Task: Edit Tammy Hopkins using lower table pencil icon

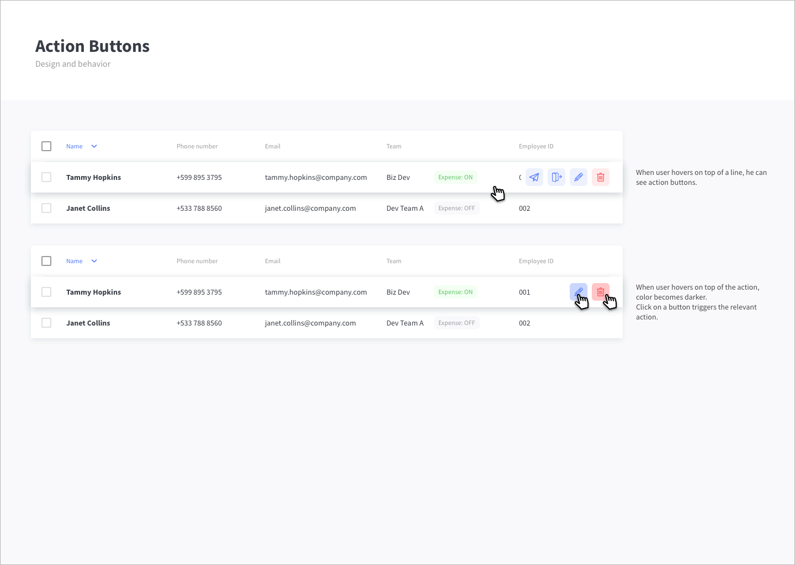Action: coord(579,292)
